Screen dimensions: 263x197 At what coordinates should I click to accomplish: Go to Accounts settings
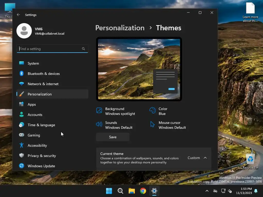pos(52,115)
